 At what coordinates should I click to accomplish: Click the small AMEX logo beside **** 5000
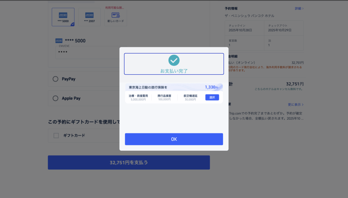click(59, 41)
